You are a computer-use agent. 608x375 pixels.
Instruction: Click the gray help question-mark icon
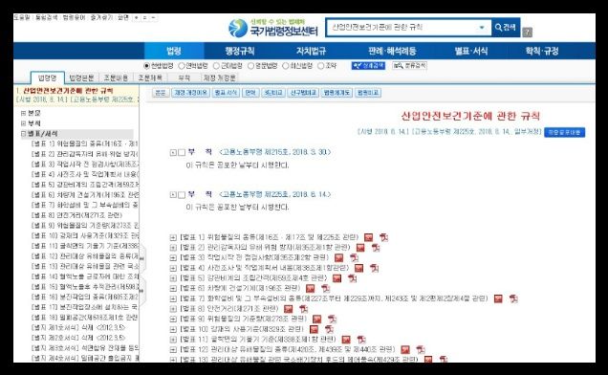click(x=528, y=33)
